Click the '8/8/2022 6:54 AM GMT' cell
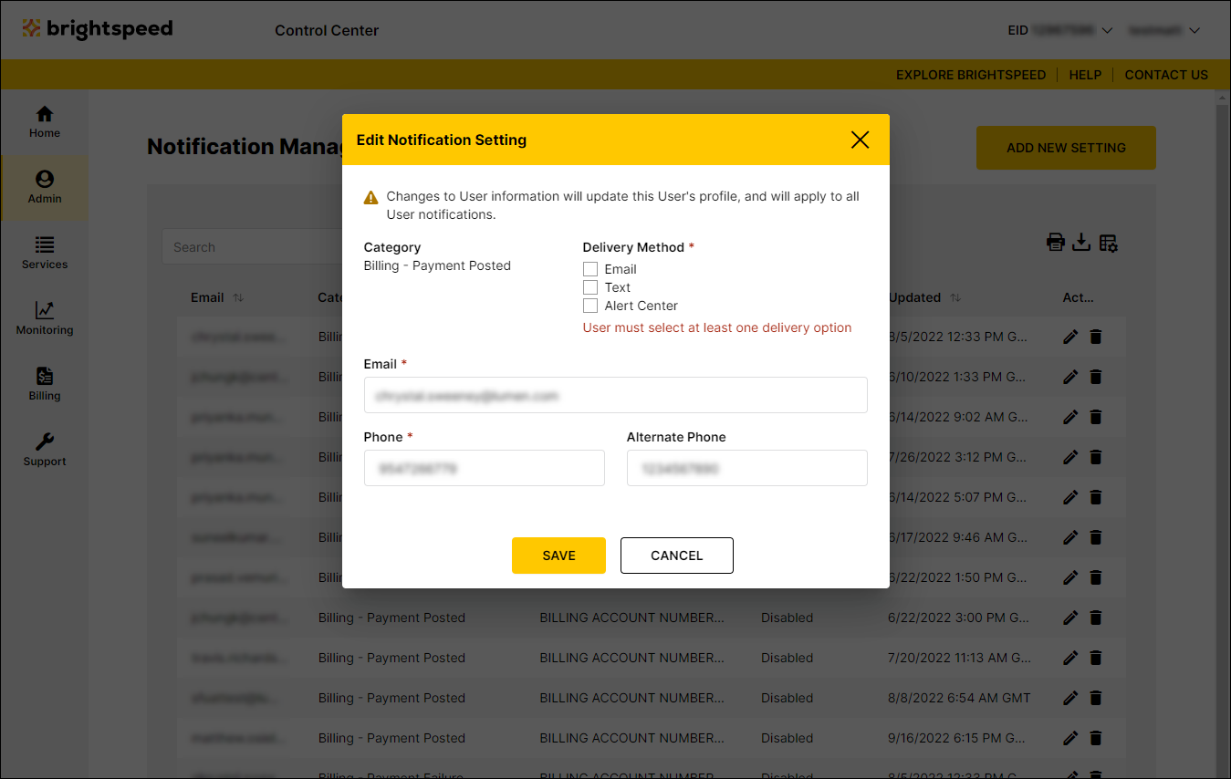The image size is (1231, 779). pyautogui.click(x=959, y=698)
